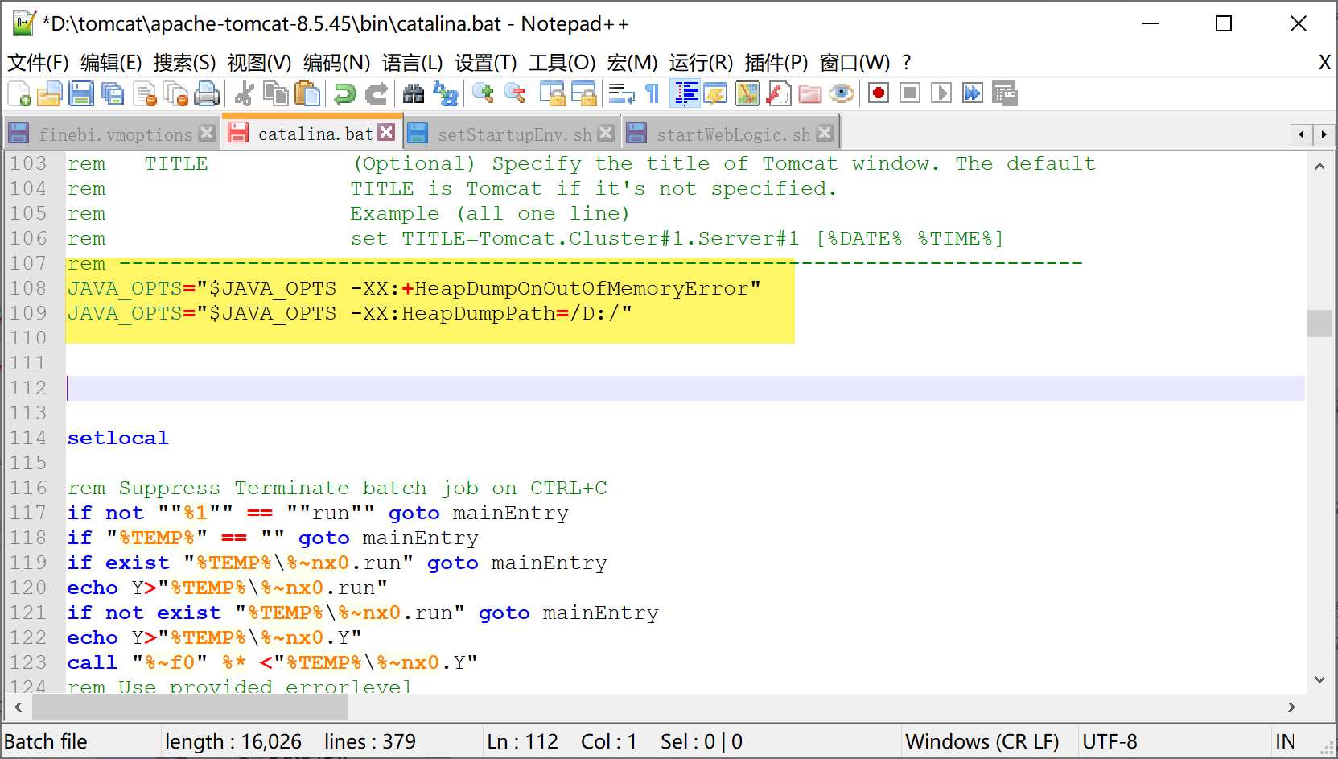Toggle word wrap in the editor
The width and height of the screenshot is (1338, 759).
click(621, 94)
